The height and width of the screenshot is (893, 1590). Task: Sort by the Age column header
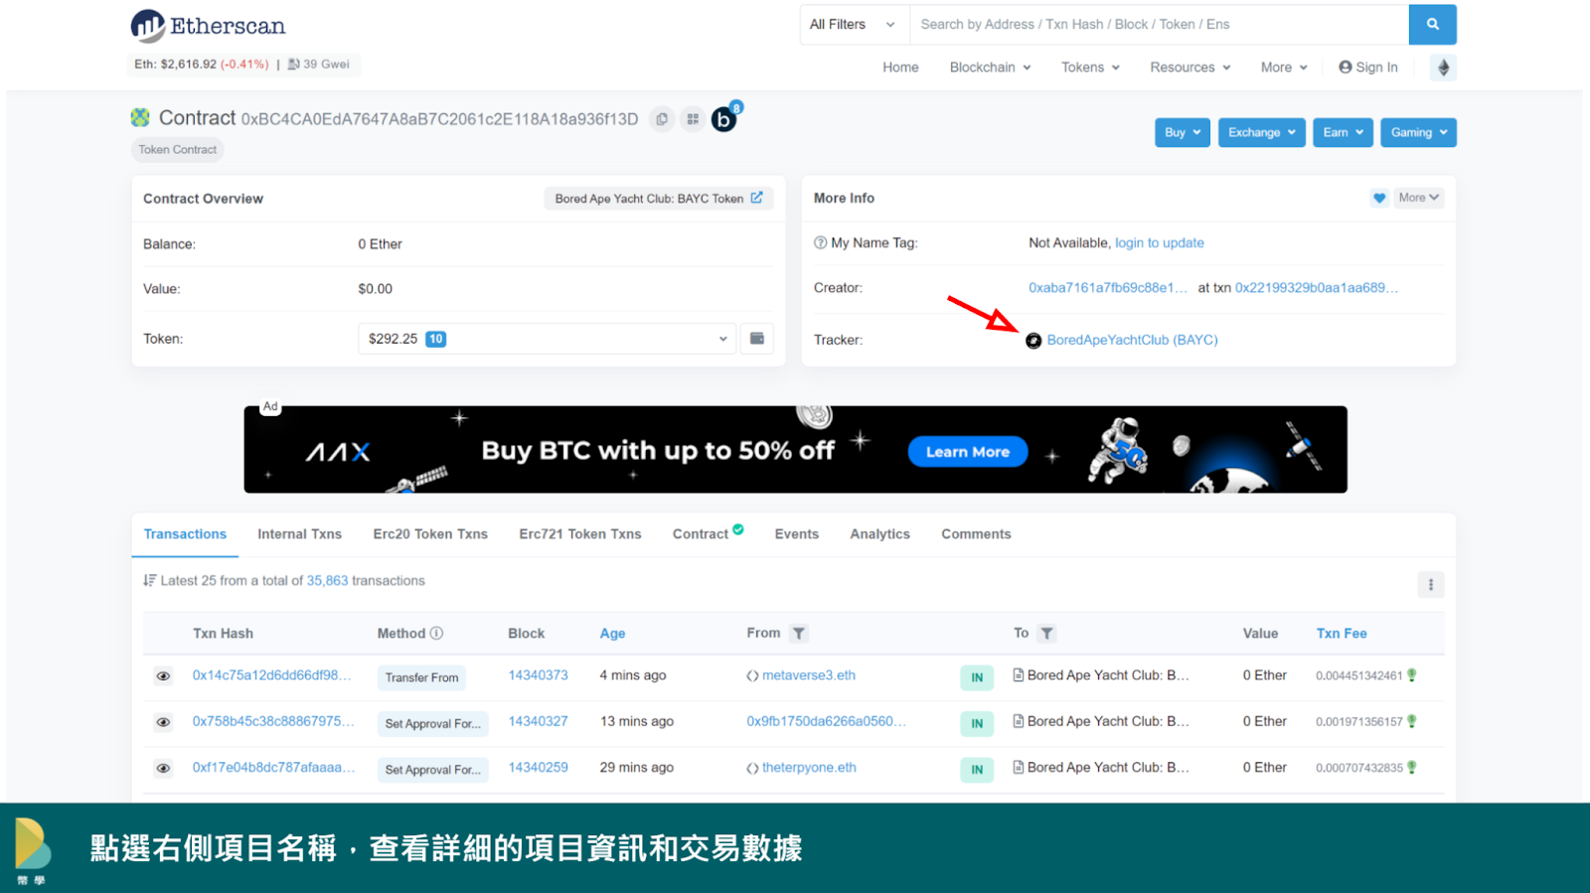(612, 634)
